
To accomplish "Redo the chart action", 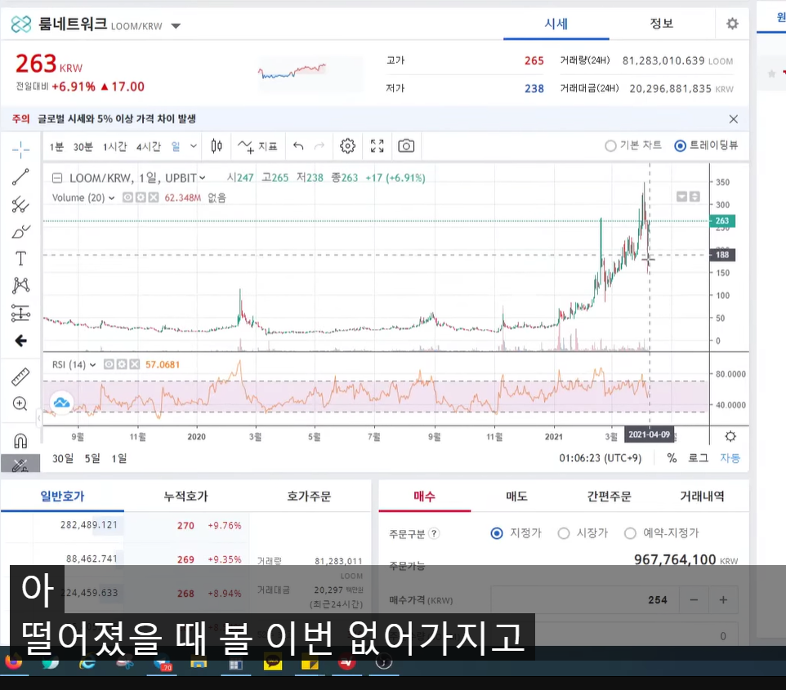I will pyautogui.click(x=319, y=146).
